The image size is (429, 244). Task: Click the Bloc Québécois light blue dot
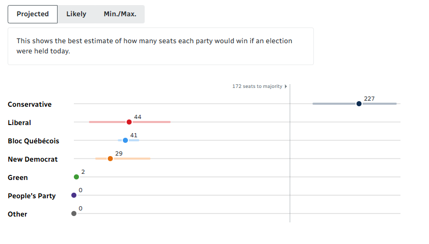point(125,140)
